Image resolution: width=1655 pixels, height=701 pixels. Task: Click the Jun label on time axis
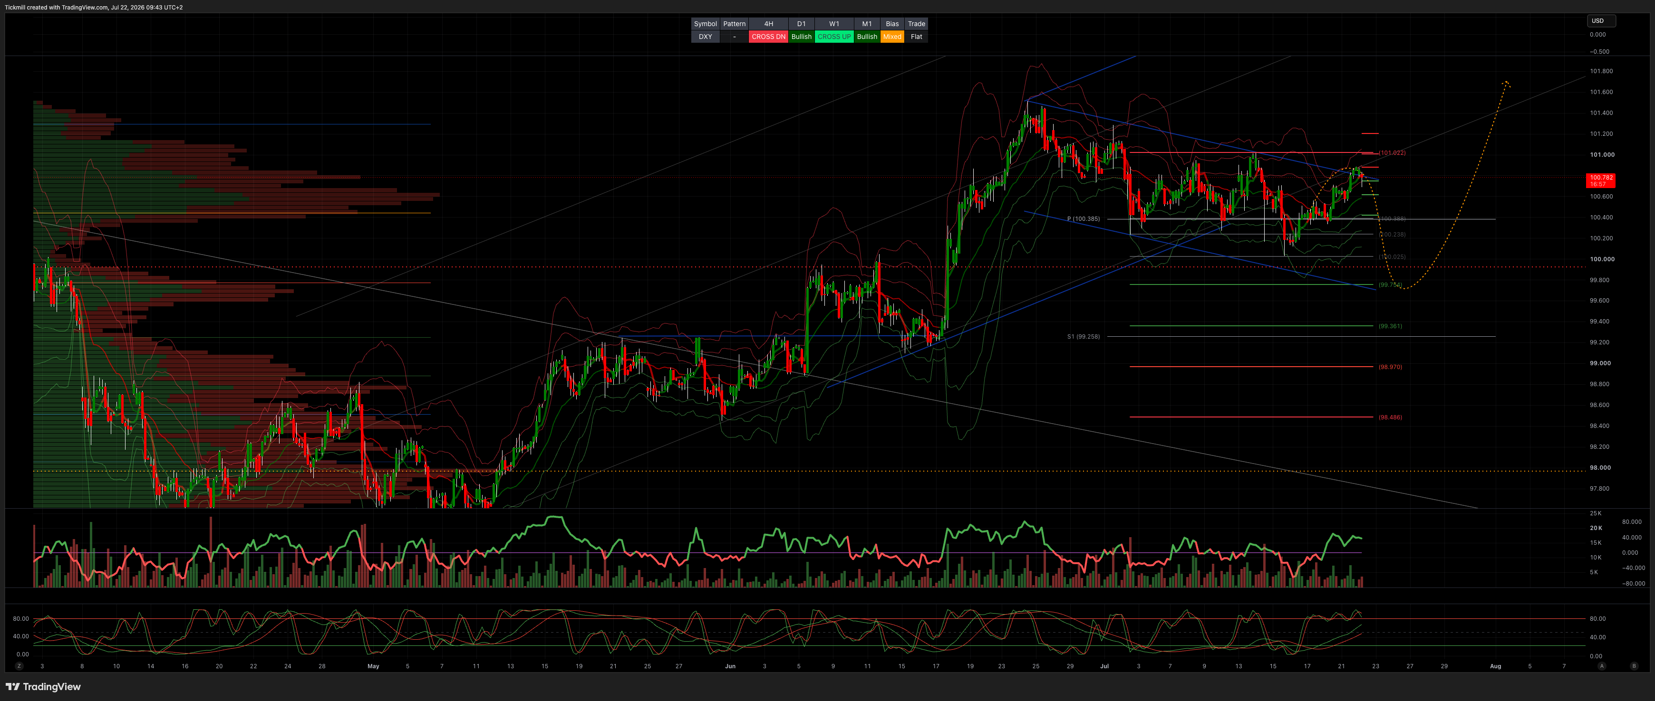pos(730,666)
